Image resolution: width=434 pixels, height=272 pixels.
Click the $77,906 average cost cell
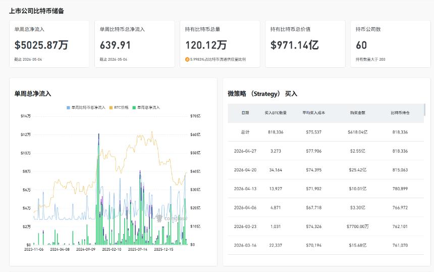coord(314,151)
